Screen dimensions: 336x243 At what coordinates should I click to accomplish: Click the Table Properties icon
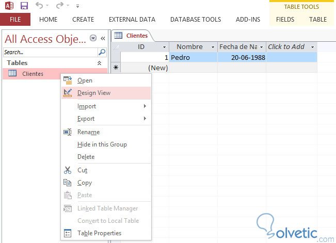click(x=68, y=233)
